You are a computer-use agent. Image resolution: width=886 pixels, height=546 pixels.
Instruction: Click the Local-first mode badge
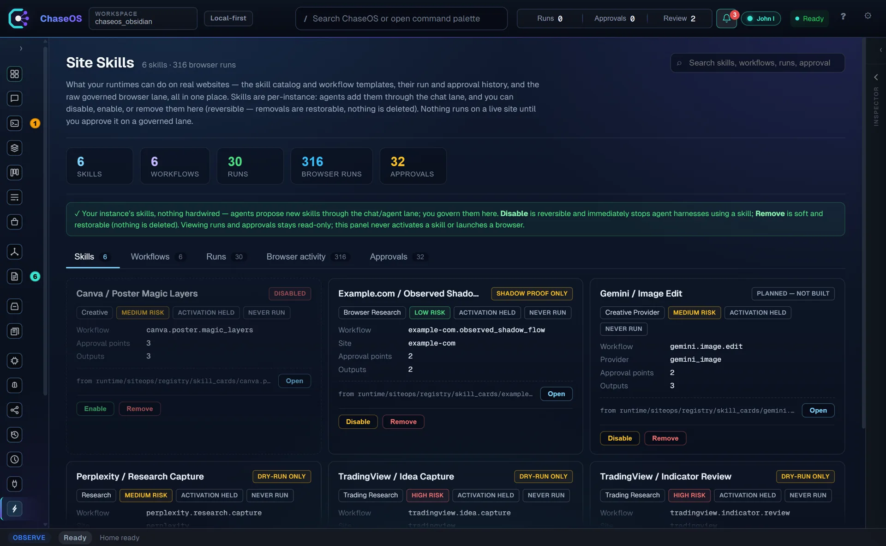[228, 18]
